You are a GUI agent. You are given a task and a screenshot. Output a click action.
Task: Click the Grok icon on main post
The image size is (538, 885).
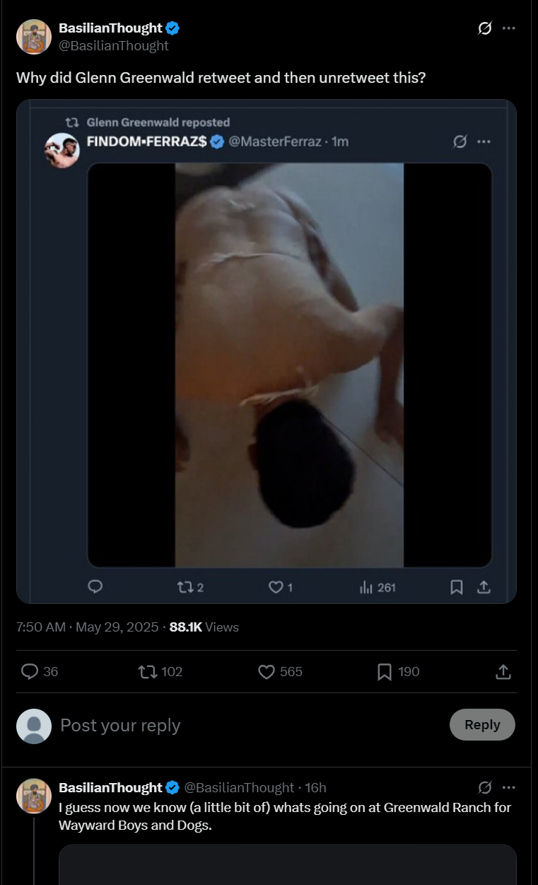click(485, 28)
